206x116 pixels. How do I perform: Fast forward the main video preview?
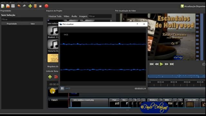[167, 64]
